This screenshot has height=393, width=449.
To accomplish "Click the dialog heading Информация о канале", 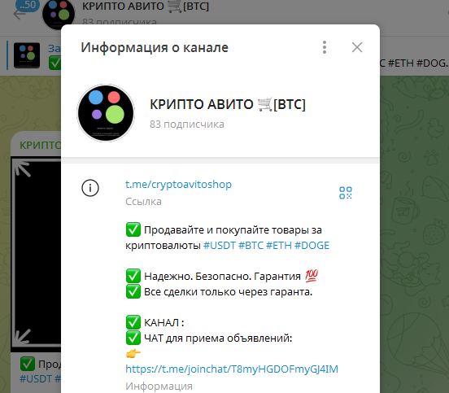I will pyautogui.click(x=155, y=47).
